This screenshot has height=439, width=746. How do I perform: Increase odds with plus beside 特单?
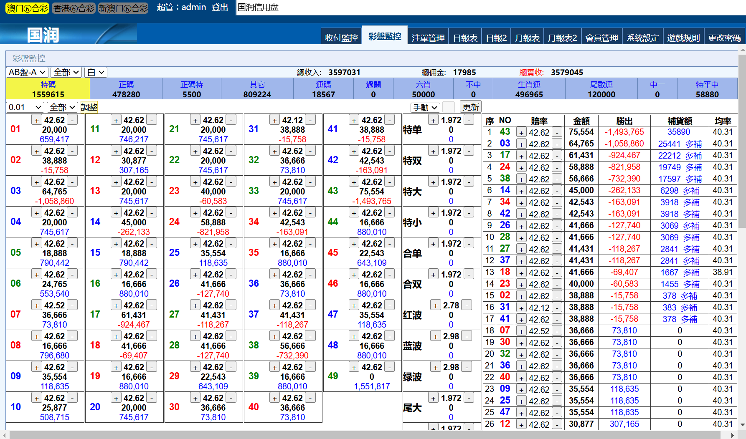tap(434, 120)
